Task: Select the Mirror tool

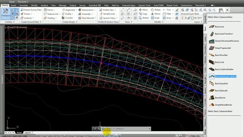Action: [x=156, y=14]
